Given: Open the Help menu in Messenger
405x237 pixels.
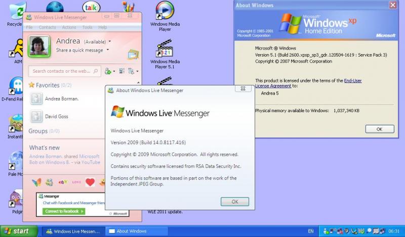Looking at the screenshot, I should [x=102, y=27].
